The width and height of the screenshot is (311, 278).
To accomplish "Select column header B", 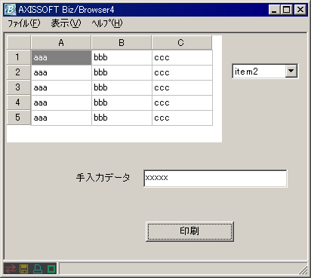I will coord(122,43).
